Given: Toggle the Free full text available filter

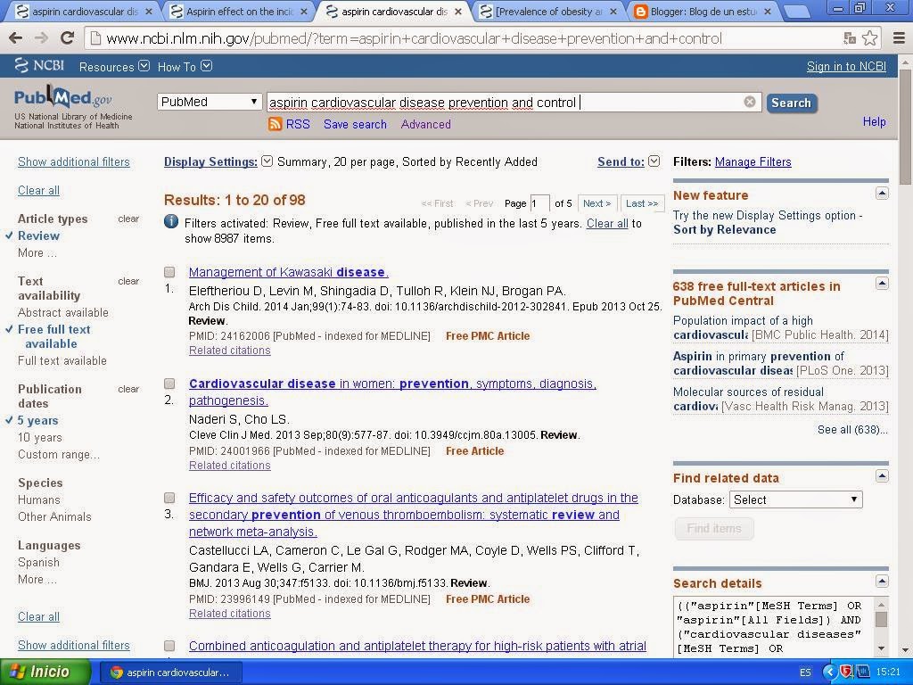Looking at the screenshot, I should pos(53,336).
